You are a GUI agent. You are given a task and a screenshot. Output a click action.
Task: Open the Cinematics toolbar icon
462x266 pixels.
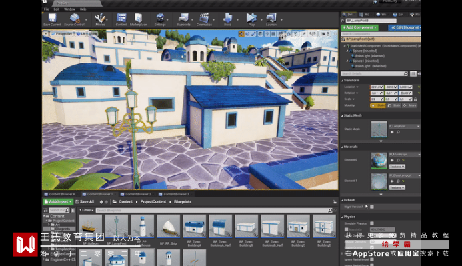(204, 20)
